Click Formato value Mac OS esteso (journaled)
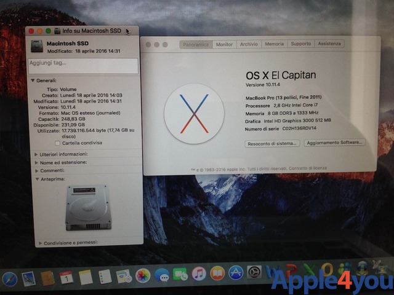This screenshot has width=394, height=295. 90,113
